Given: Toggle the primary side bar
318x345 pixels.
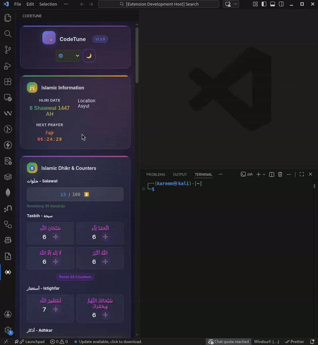Looking at the screenshot, I should (x=264, y=4).
